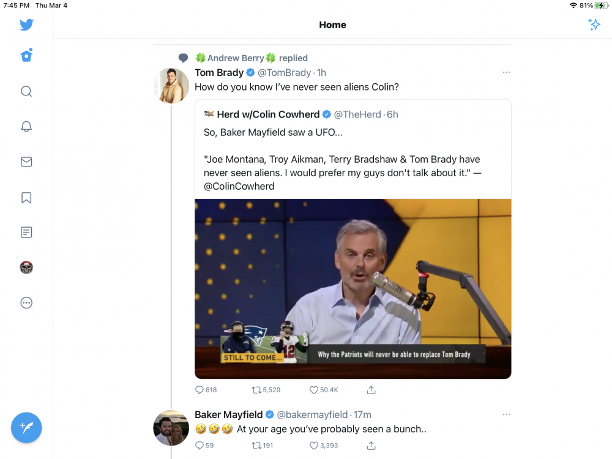This screenshot has height=459, width=612.
Task: Open Baker Mayfield's profile picture
Action: (171, 428)
